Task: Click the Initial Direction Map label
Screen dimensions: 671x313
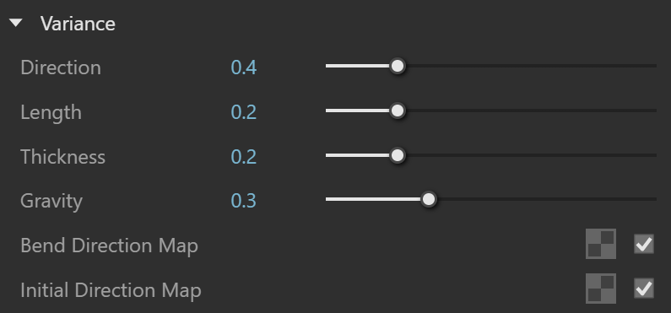Action: 111,290
